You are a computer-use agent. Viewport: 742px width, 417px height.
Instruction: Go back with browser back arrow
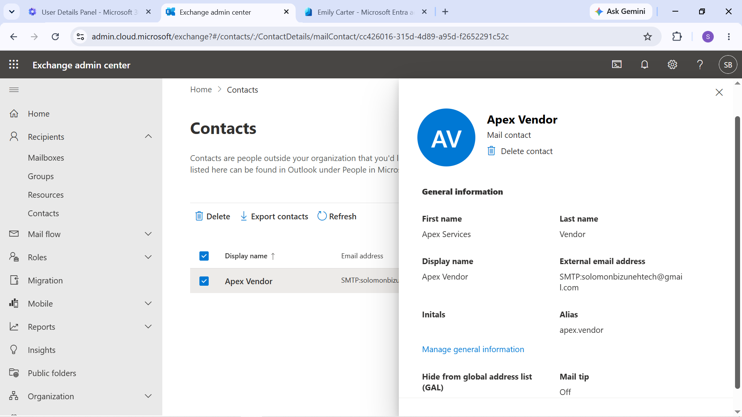(14, 37)
